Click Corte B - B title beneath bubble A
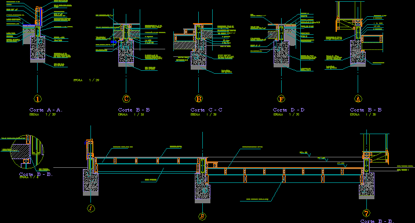Screen dimensions: 415x223 click(x=366, y=110)
